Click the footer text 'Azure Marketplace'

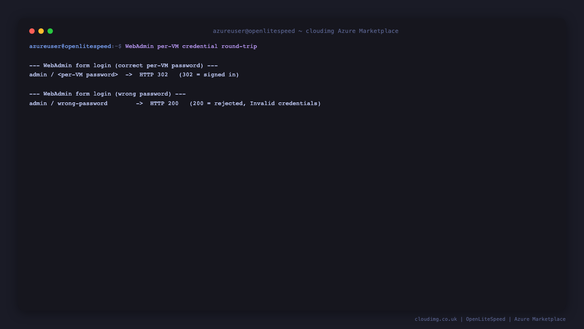[540, 319]
